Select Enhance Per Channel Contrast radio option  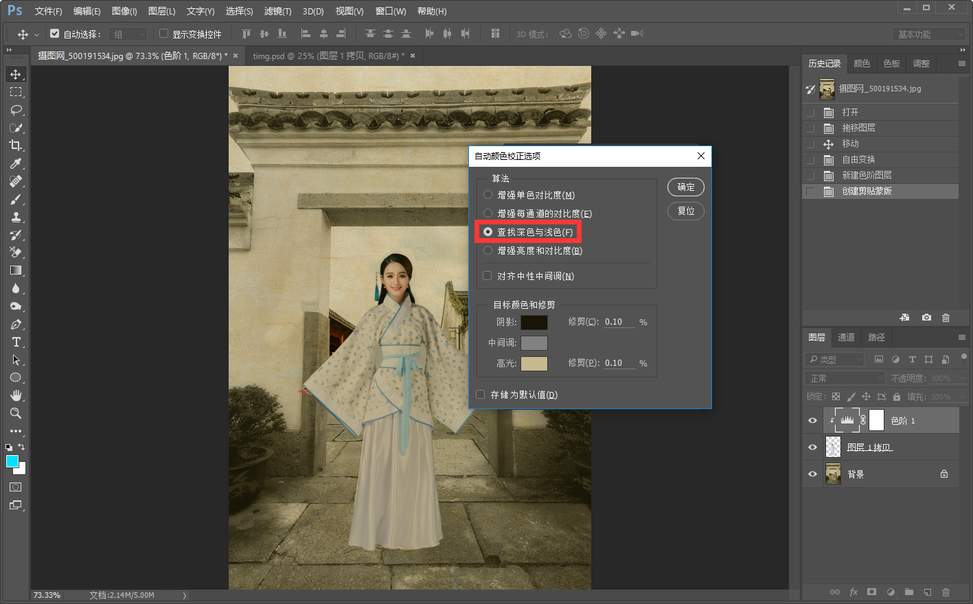click(x=488, y=213)
